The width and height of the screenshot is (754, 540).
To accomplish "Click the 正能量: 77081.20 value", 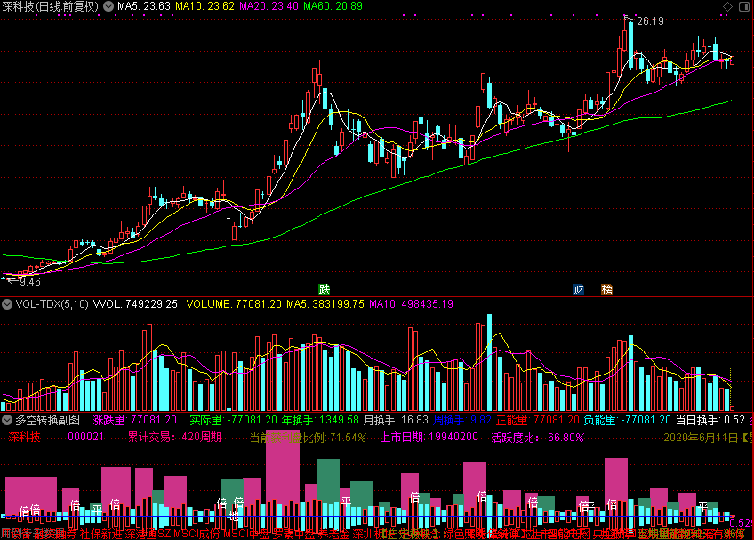I will click(538, 420).
